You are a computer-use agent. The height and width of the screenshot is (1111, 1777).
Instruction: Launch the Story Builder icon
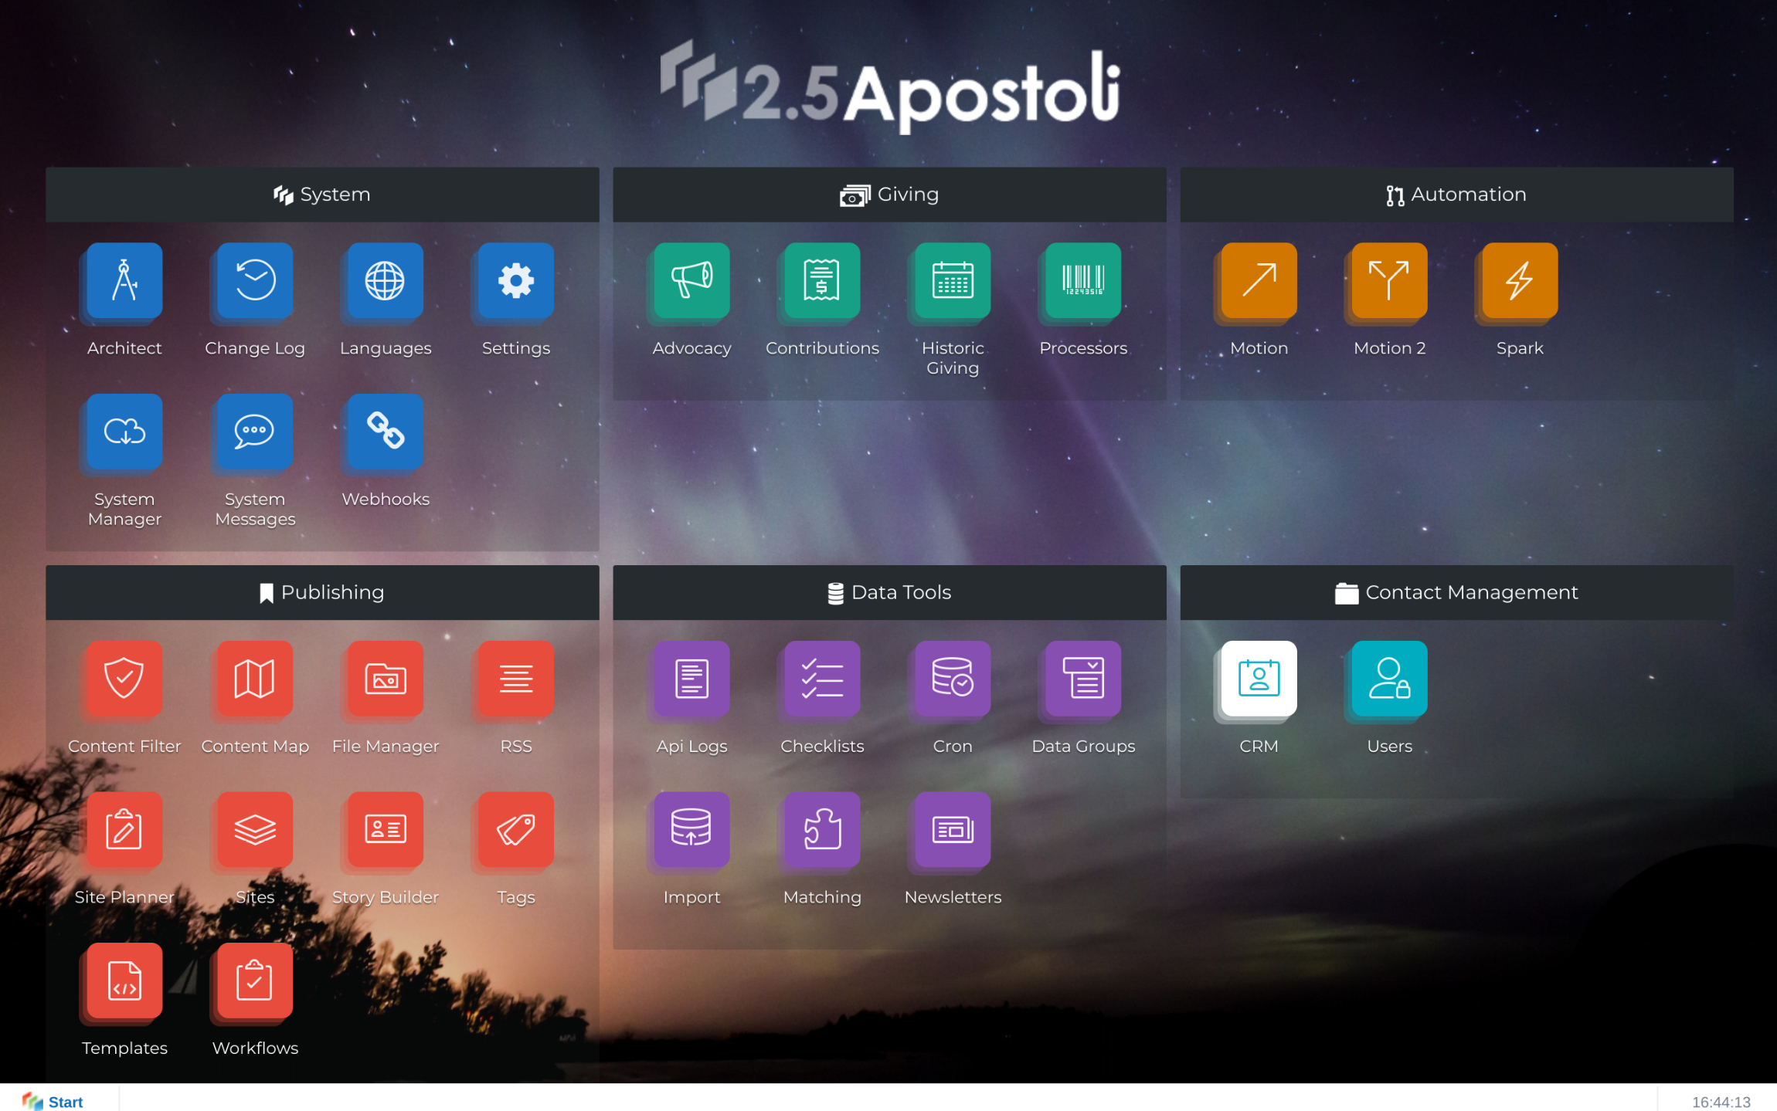(x=385, y=829)
